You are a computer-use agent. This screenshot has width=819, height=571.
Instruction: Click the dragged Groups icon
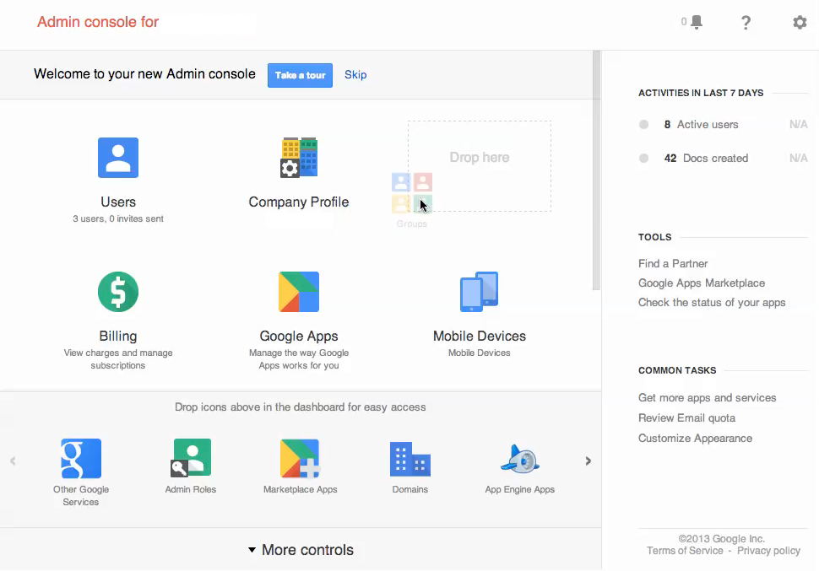[411, 193]
